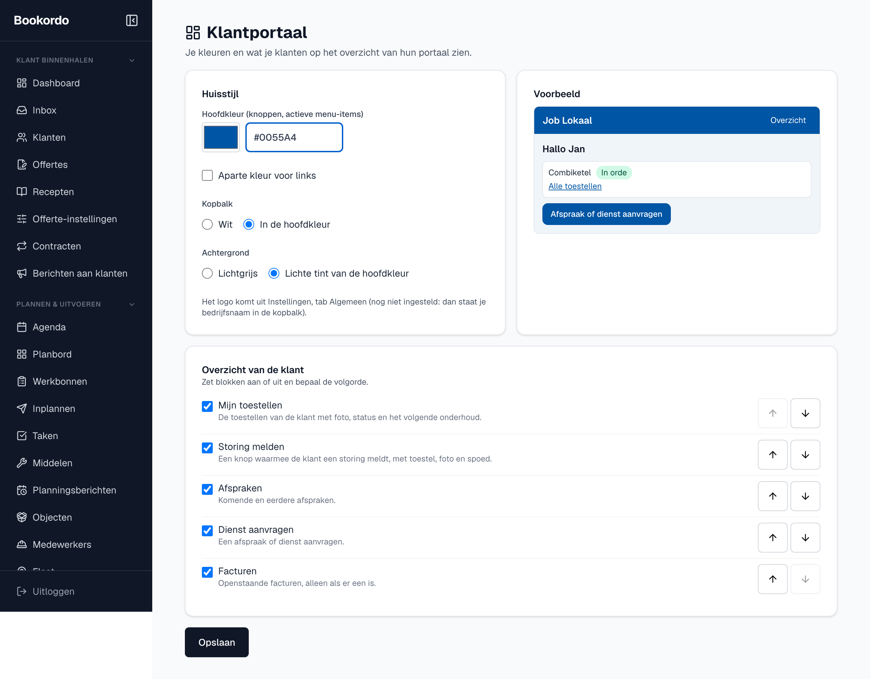
Task: Choose Lichtgrijs background radio button
Action: [207, 274]
